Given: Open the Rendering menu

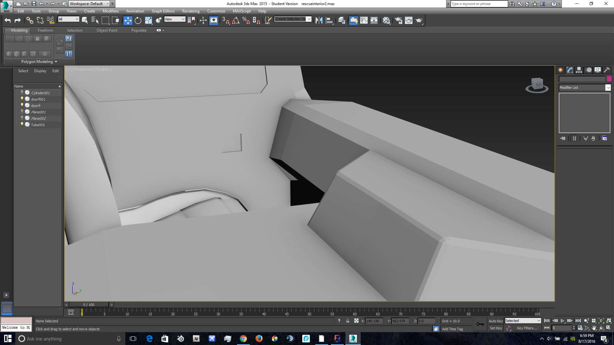Looking at the screenshot, I should pyautogui.click(x=191, y=11).
